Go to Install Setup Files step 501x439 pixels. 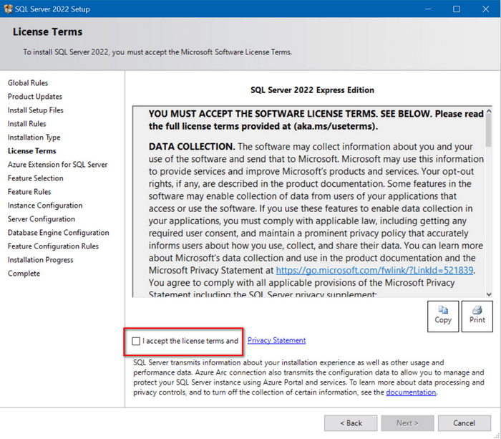(36, 110)
